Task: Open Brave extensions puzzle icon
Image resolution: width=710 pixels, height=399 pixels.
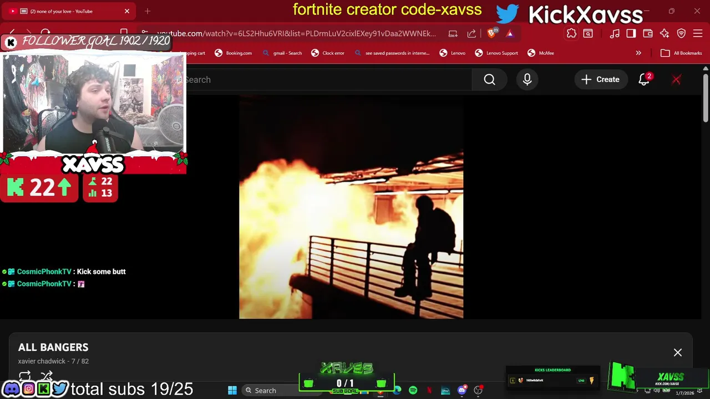Action: pyautogui.click(x=571, y=34)
